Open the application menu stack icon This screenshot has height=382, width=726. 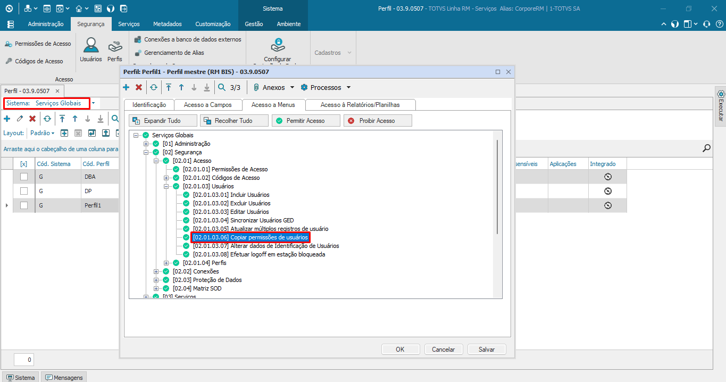(11, 24)
